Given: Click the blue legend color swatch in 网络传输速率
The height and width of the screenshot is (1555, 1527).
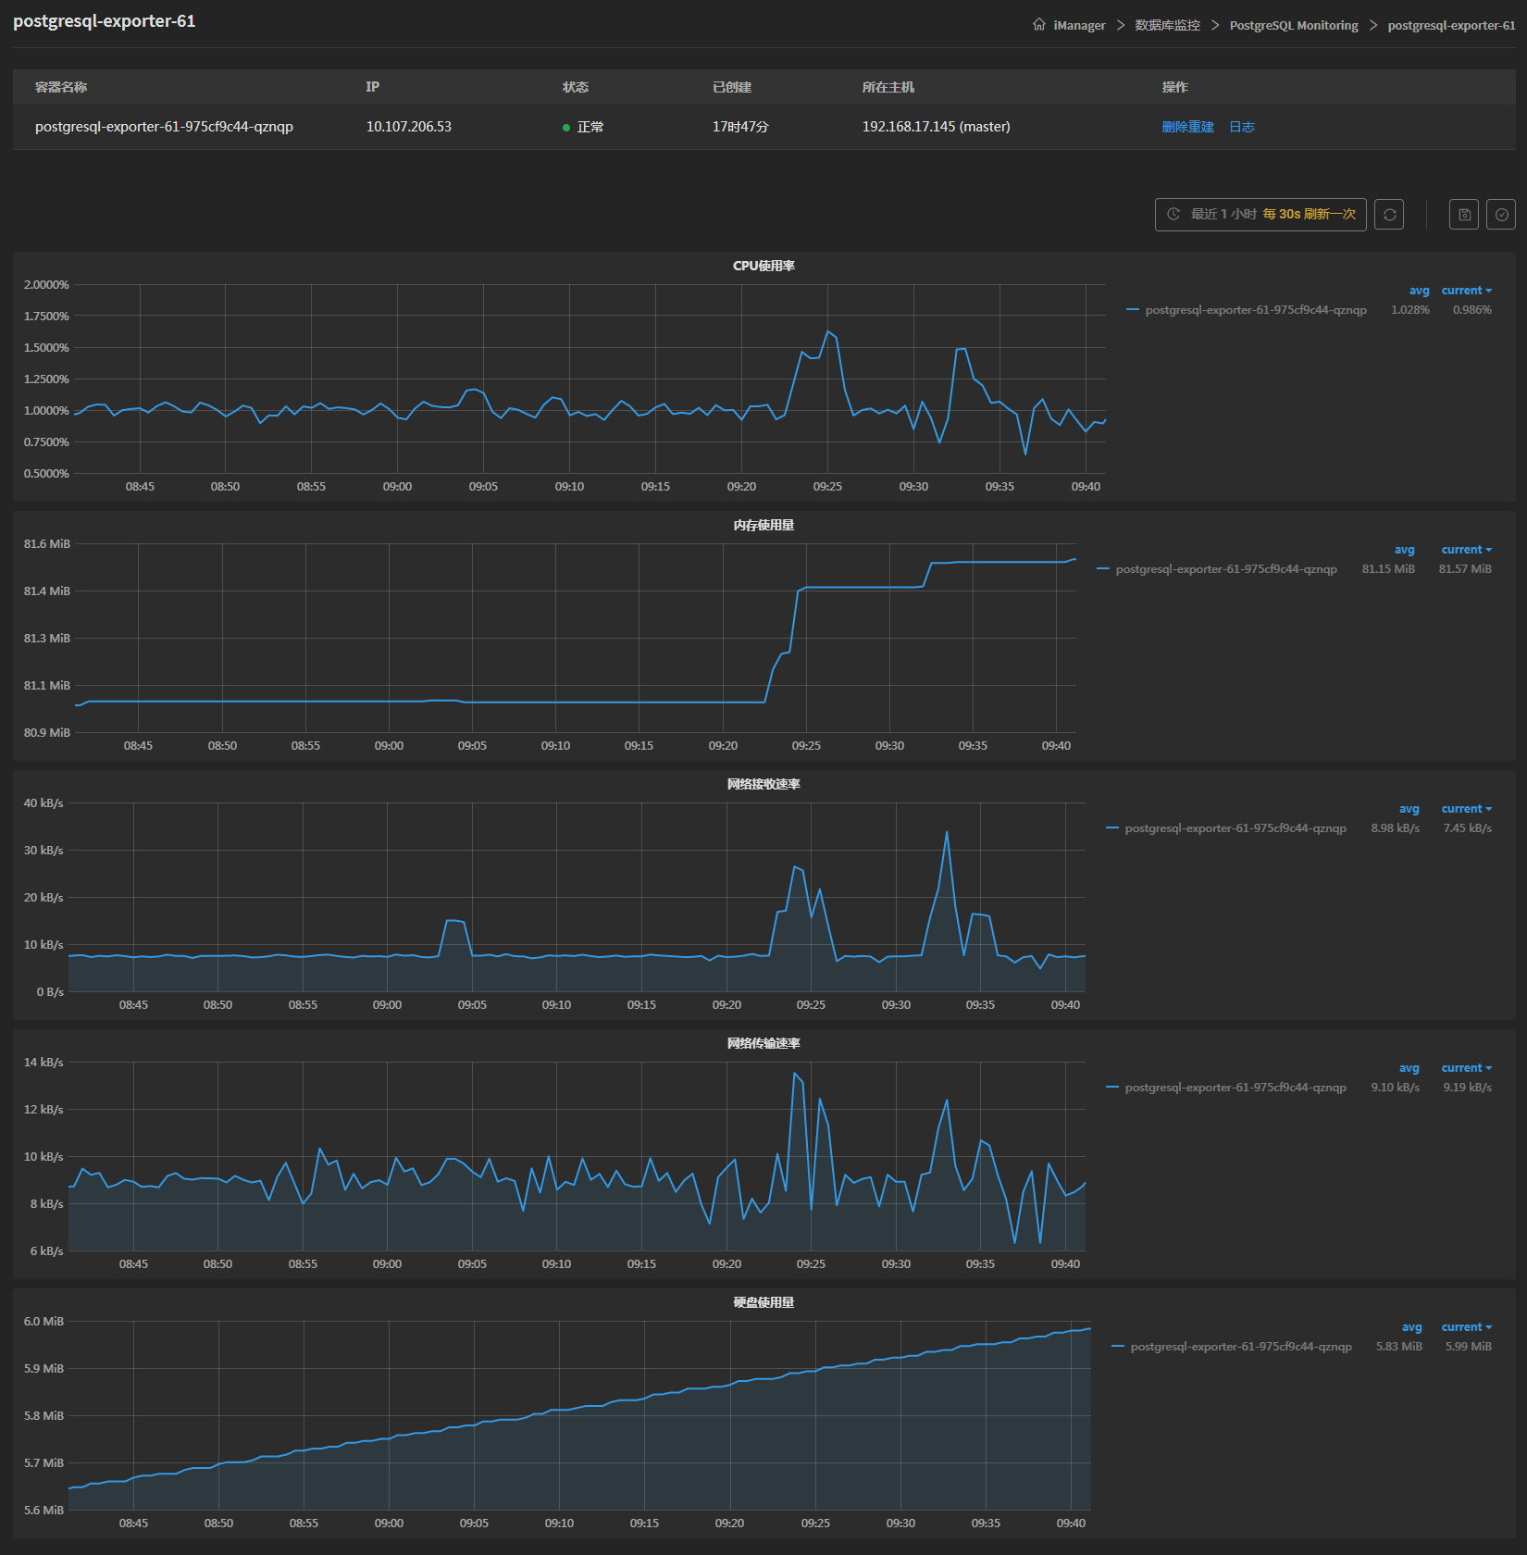Looking at the screenshot, I should (x=1111, y=1087).
